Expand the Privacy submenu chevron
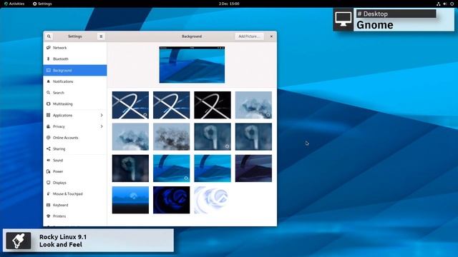 (x=102, y=126)
